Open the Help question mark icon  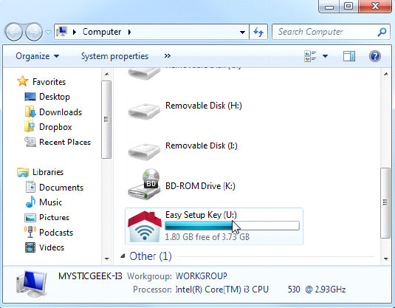click(x=374, y=56)
